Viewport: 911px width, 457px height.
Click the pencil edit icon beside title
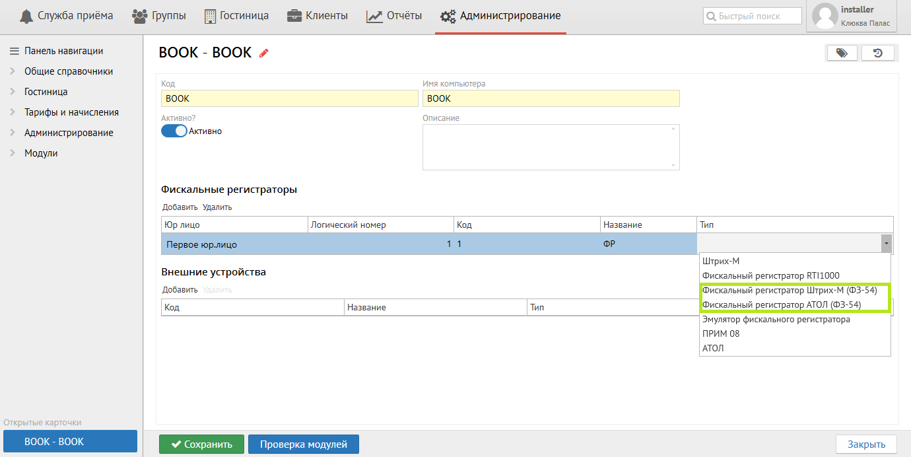[264, 53]
